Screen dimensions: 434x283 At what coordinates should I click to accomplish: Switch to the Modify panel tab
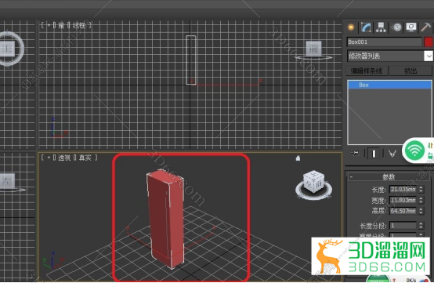tap(366, 27)
